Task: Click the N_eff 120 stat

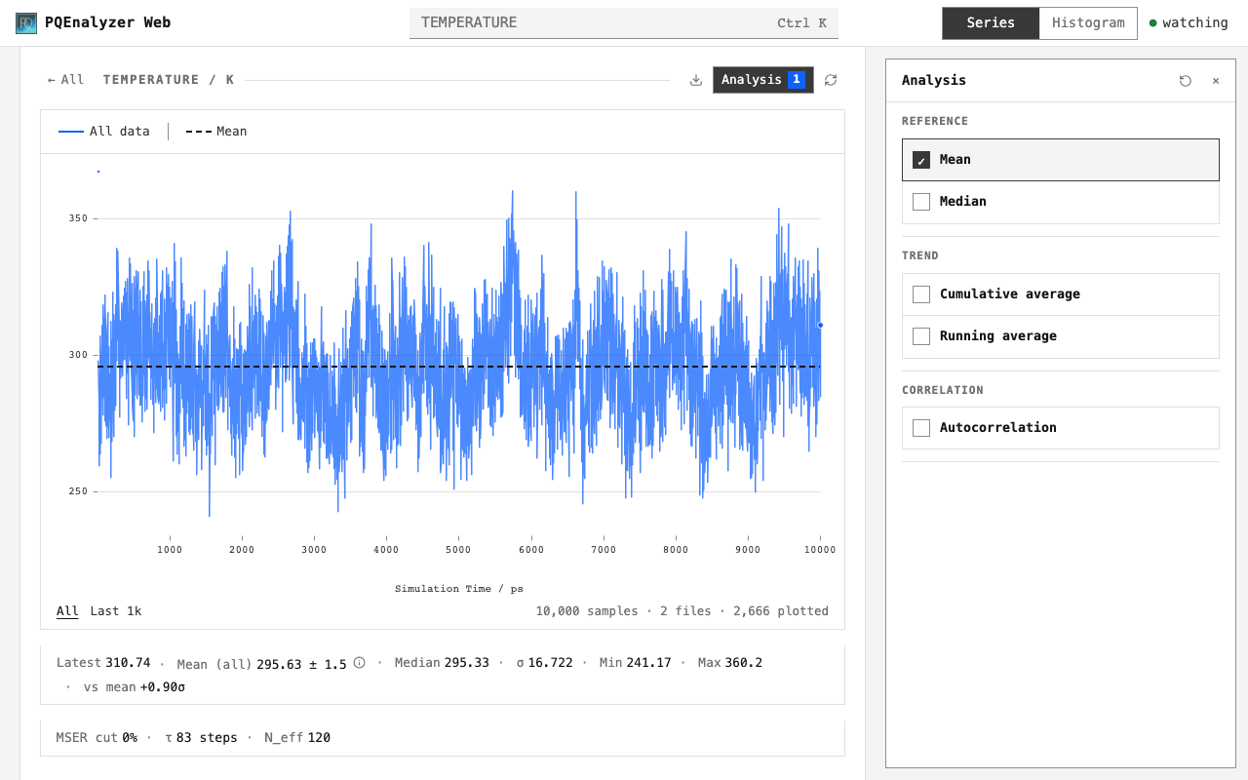Action: coord(297,738)
